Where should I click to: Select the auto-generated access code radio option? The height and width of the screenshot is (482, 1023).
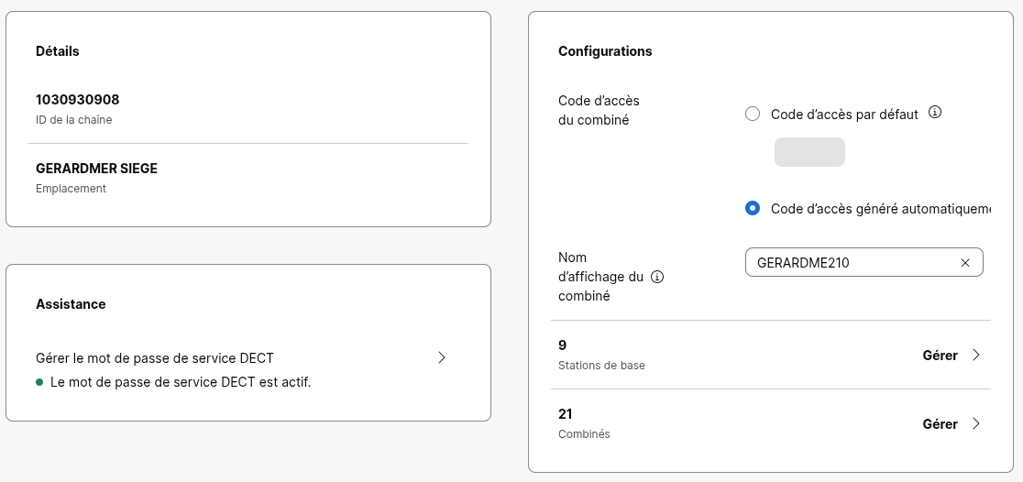753,209
